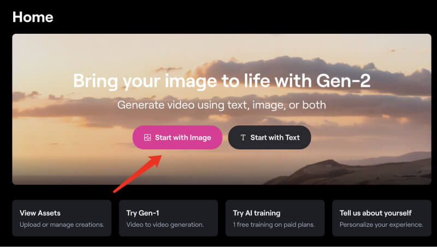
Task: Open the Tell us about yourself card
Action: [x=381, y=218]
